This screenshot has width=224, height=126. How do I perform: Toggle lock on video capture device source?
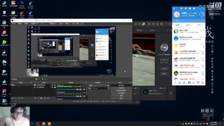coord(55,85)
